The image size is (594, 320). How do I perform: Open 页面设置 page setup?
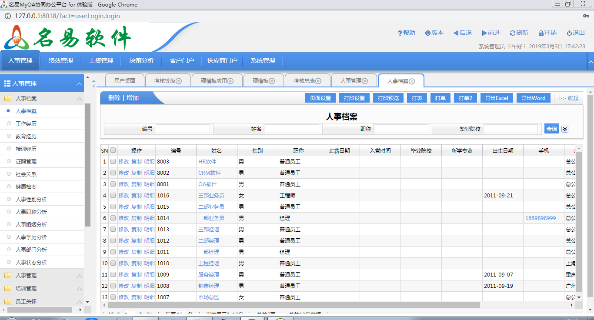(320, 98)
